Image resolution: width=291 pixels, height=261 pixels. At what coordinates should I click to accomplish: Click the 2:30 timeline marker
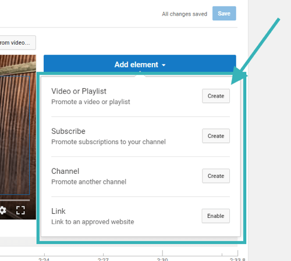coord(162,259)
